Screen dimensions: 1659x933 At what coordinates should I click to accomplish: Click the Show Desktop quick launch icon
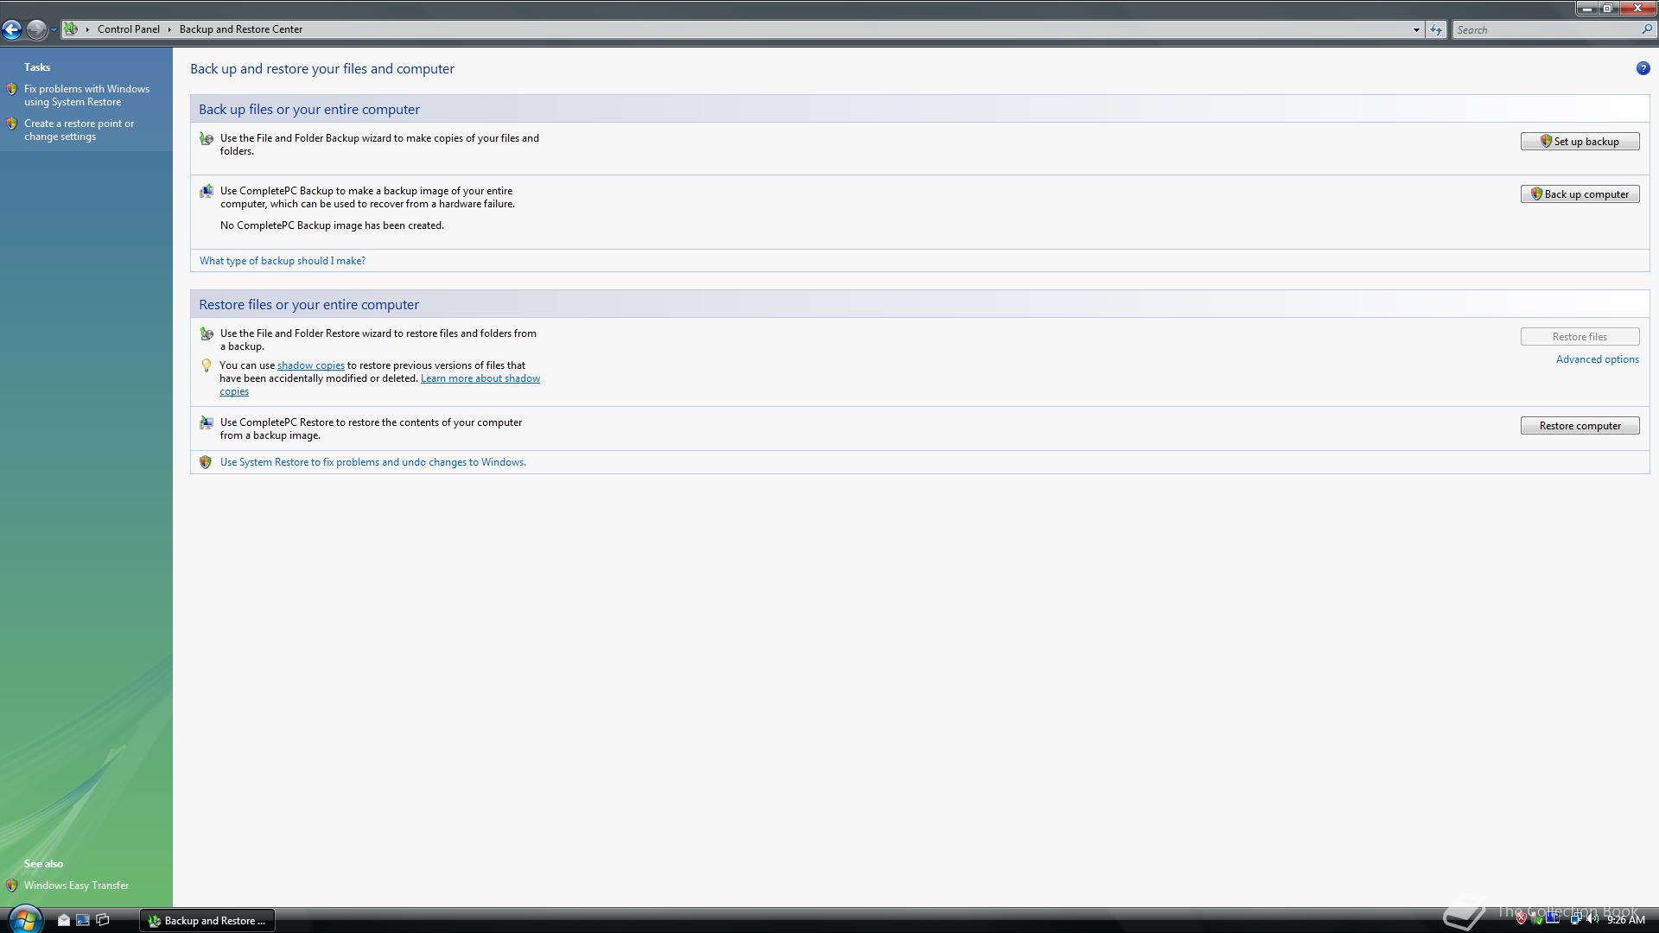[x=83, y=920]
